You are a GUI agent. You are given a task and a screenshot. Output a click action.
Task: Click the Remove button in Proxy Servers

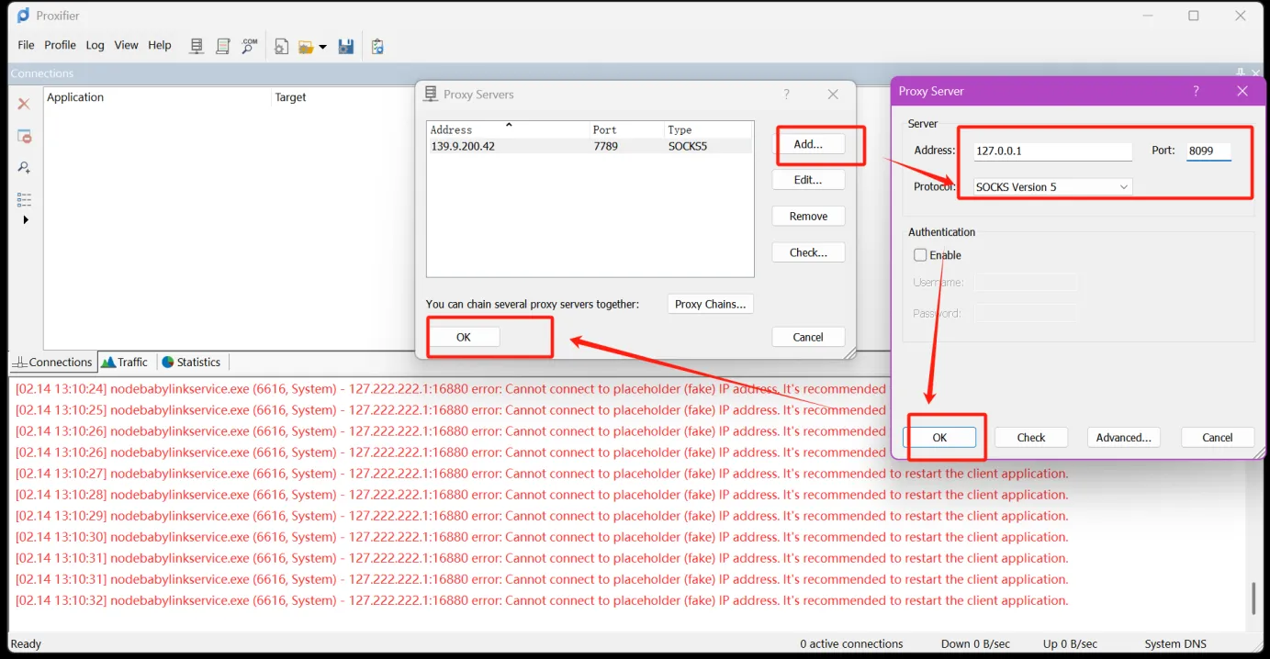click(808, 217)
